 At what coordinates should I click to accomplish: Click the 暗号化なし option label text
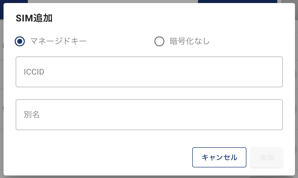coord(190,41)
